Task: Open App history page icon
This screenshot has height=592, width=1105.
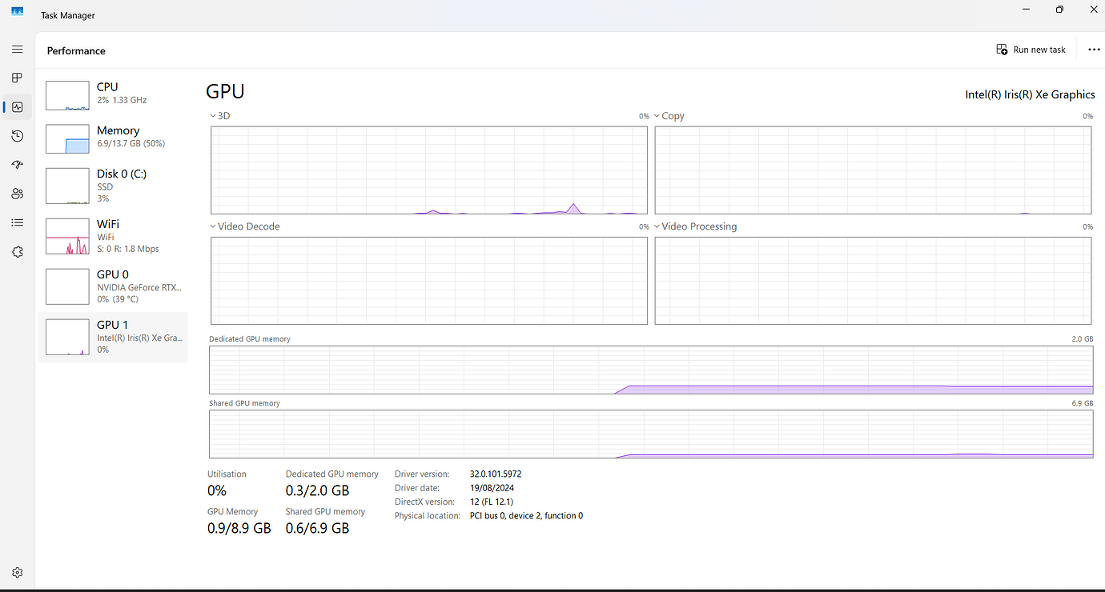Action: (17, 136)
